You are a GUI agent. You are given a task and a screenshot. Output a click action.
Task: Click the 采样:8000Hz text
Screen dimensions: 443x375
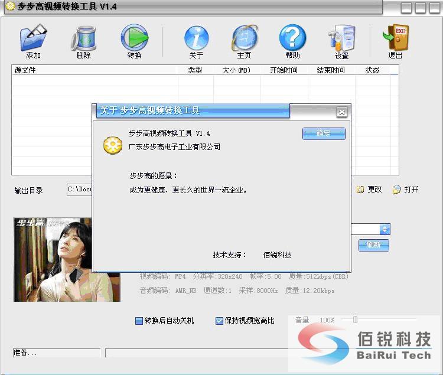click(x=258, y=291)
